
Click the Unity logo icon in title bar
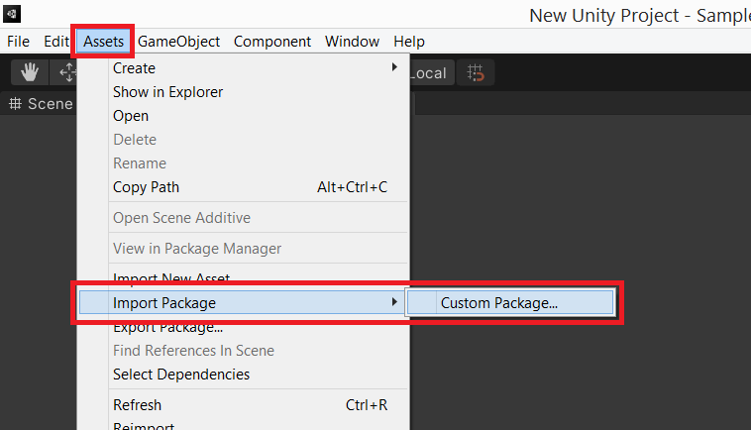[11, 14]
